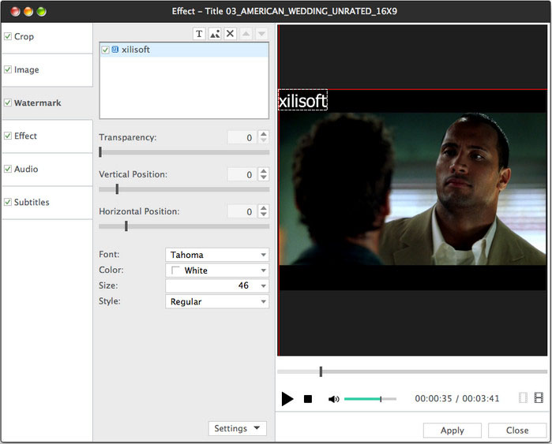Click the white color swatch
Image resolution: width=552 pixels, height=444 pixels.
pos(175,271)
